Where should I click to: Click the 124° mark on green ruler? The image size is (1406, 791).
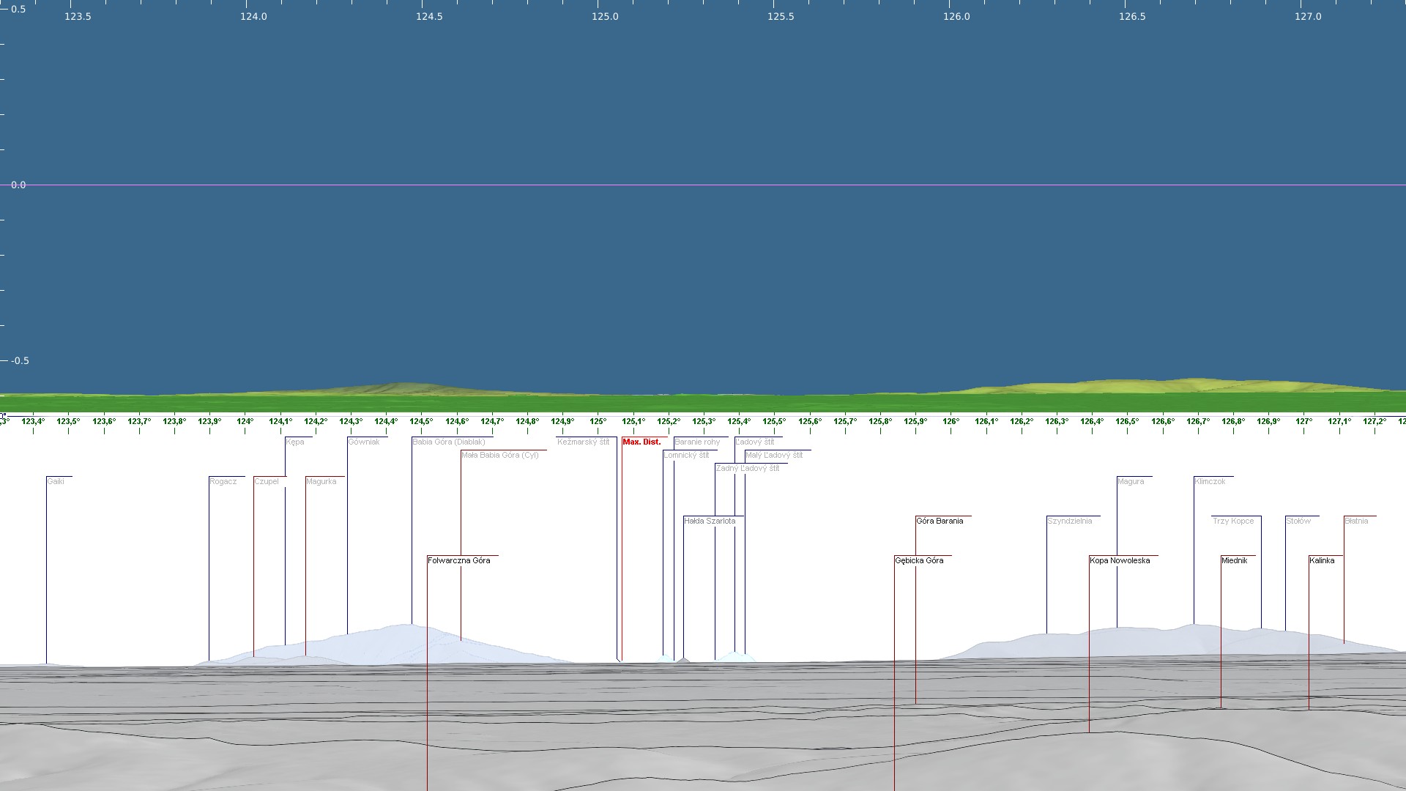point(245,421)
